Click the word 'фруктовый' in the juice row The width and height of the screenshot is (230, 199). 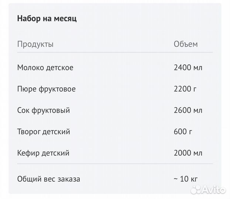click(51, 111)
